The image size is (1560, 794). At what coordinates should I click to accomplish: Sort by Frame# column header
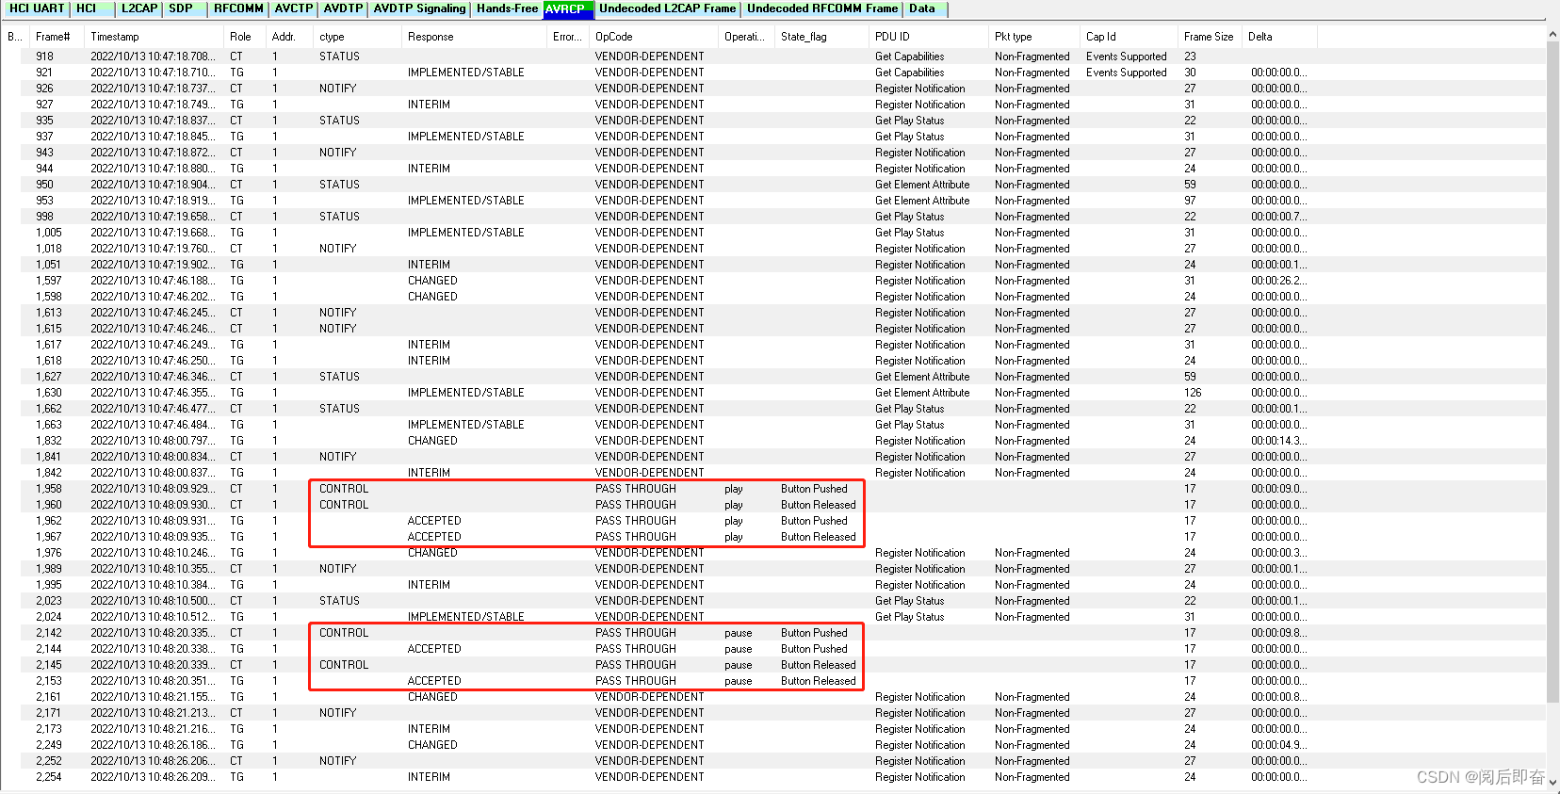point(57,37)
